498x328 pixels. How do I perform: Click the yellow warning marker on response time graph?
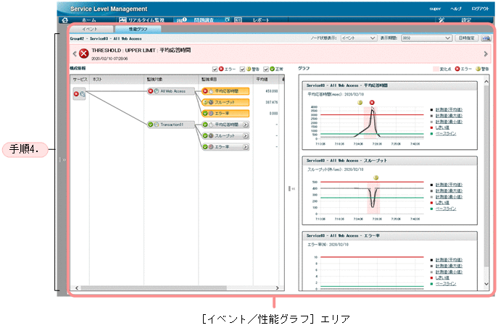[360, 103]
